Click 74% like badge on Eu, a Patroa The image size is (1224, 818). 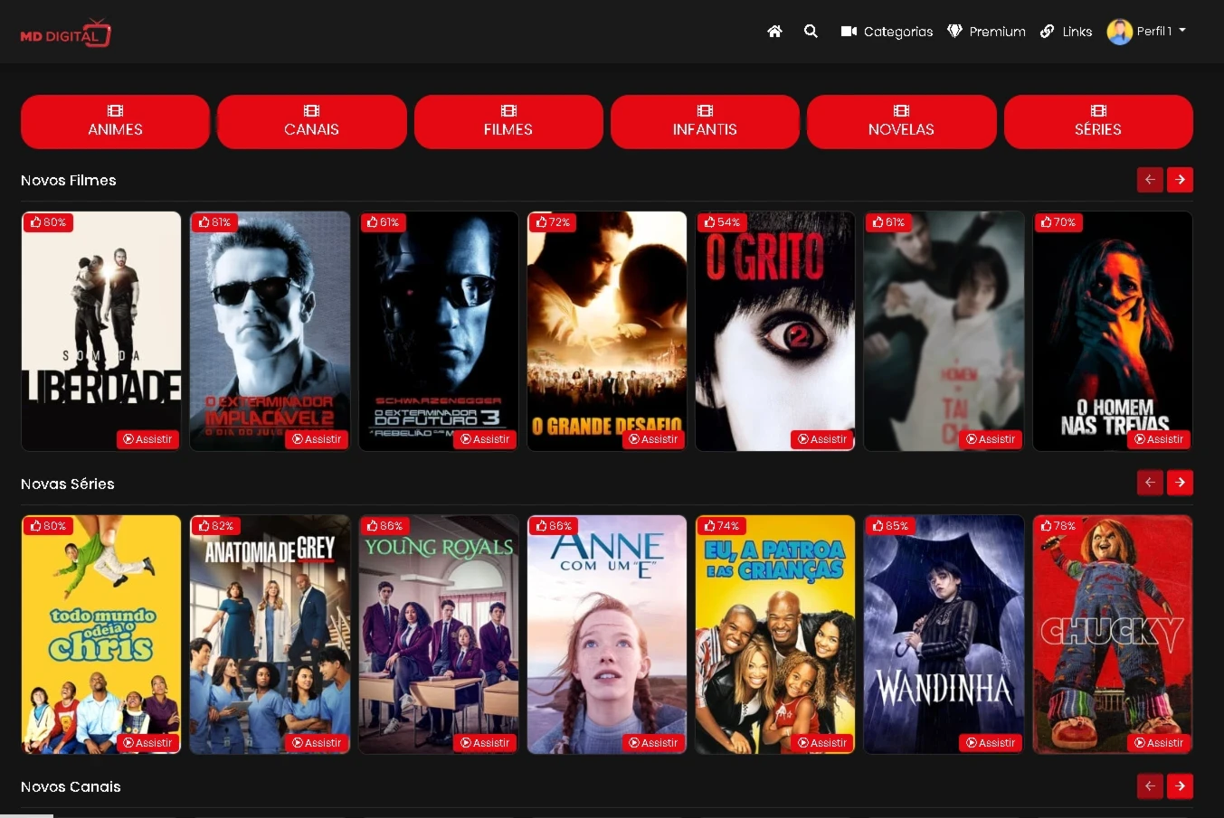[722, 526]
